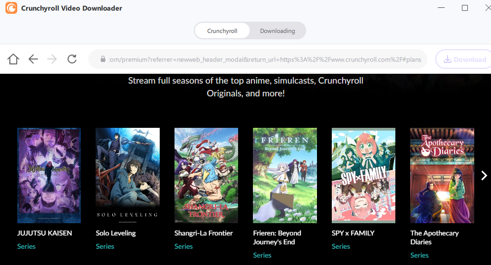
Task: Click the JUJUTSU KAISEN title link
Action: (44, 233)
